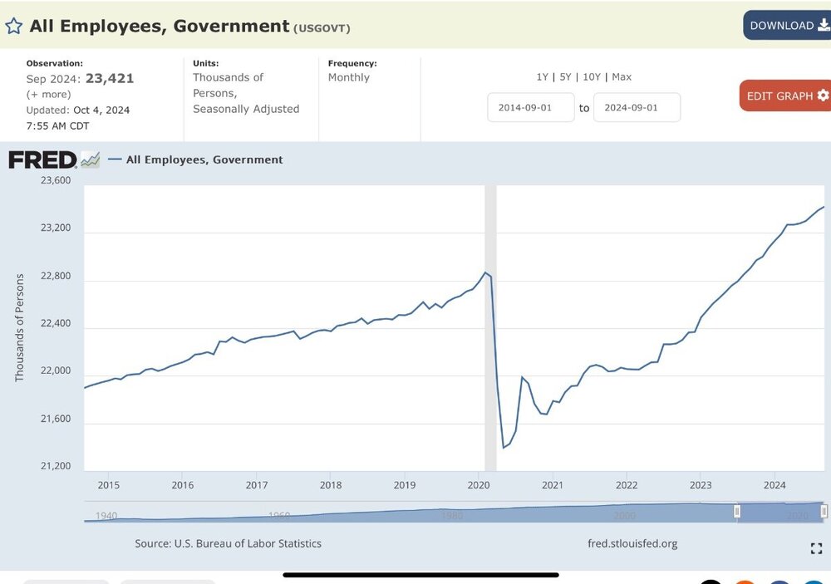Select the 5Y range link

coord(565,76)
